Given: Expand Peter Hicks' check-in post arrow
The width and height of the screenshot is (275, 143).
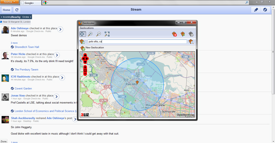Looking at the screenshot, I should [57, 55].
